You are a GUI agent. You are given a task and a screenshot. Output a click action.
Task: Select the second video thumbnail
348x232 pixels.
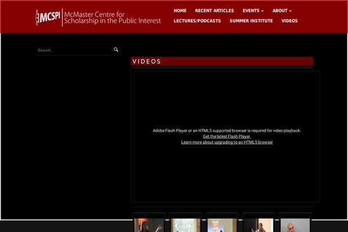tap(186, 224)
